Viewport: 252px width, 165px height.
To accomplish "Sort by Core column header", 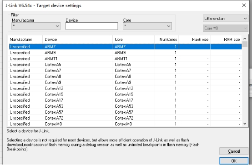I will point(134,40).
